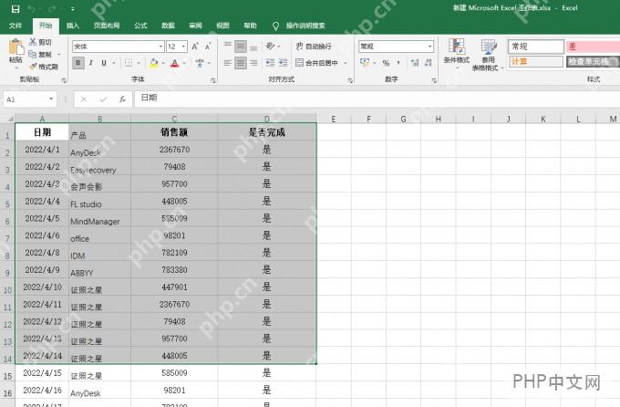Screen dimensions: 620x407
Task: Apply percent style
Action: pos(386,63)
